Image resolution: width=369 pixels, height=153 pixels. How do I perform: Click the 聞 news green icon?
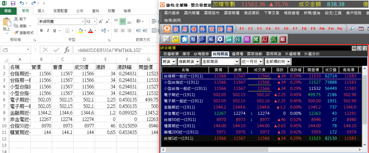coord(256,39)
